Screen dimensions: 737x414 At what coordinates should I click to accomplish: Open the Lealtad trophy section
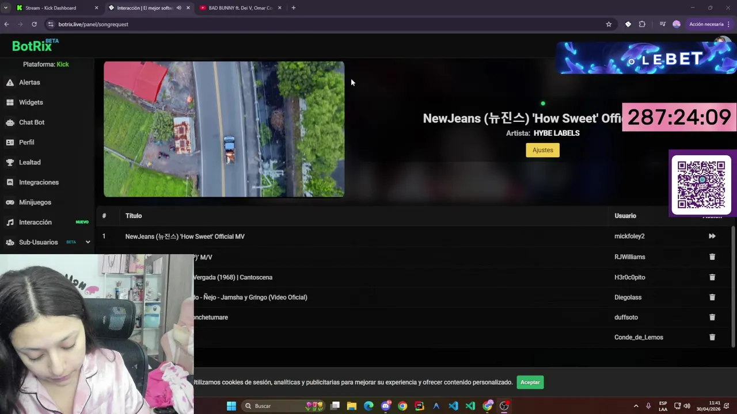tap(29, 162)
